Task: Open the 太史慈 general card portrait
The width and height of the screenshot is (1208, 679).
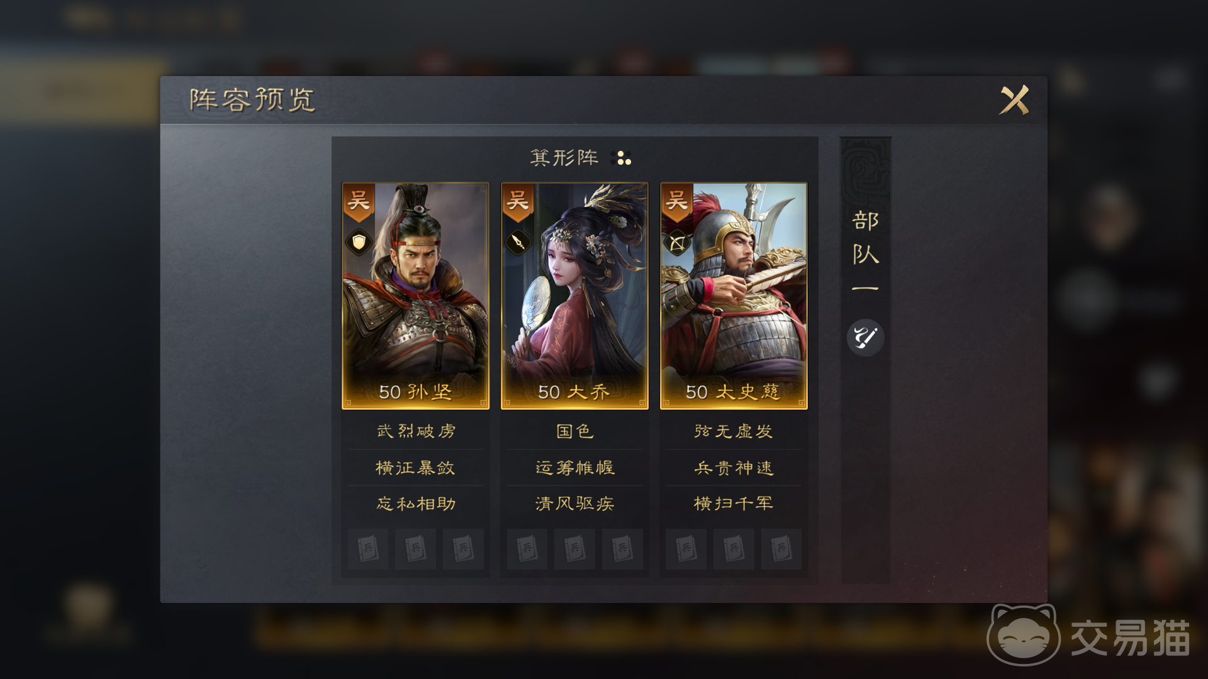Action: pos(734,296)
